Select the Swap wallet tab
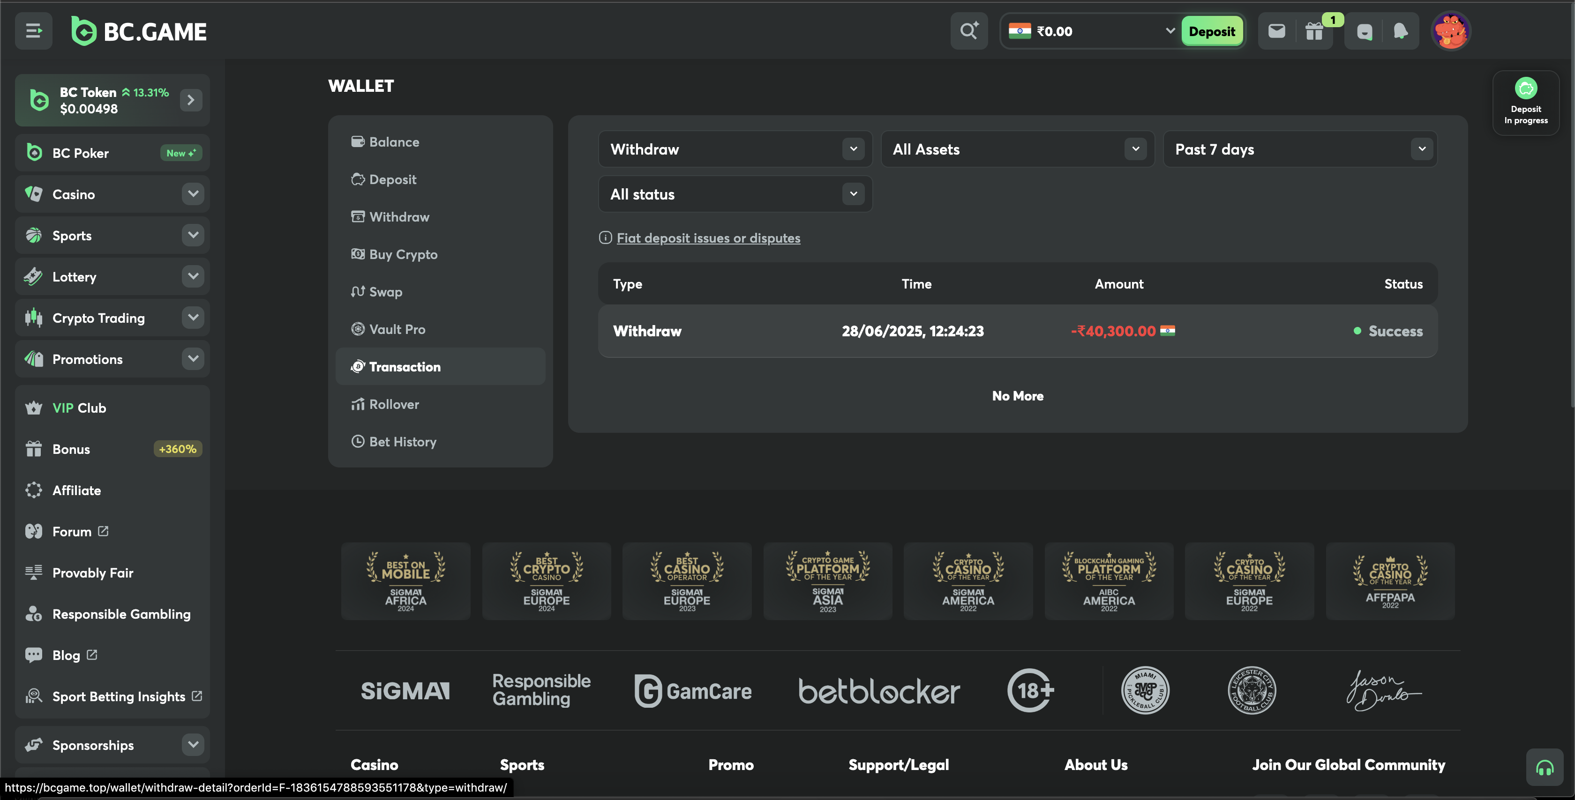This screenshot has width=1575, height=800. click(x=440, y=292)
